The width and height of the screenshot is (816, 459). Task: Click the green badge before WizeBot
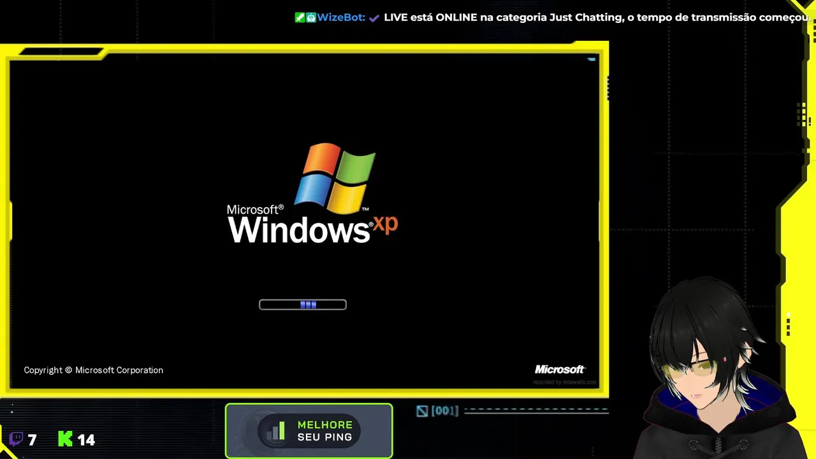click(x=300, y=17)
